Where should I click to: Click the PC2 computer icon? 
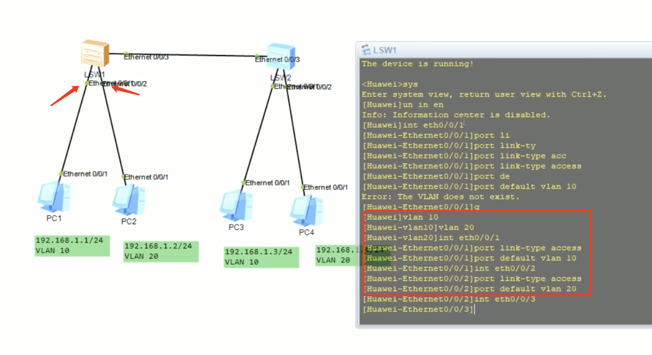pyautogui.click(x=129, y=200)
